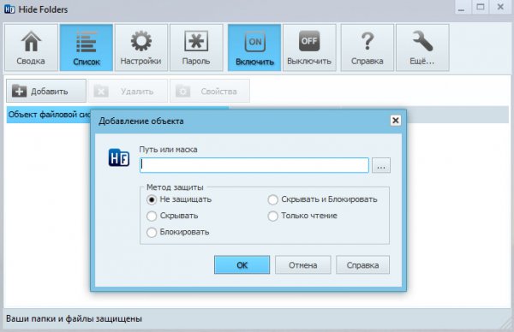Click the Hide Folders title bar icon
The width and height of the screenshot is (514, 332).
tap(9, 9)
